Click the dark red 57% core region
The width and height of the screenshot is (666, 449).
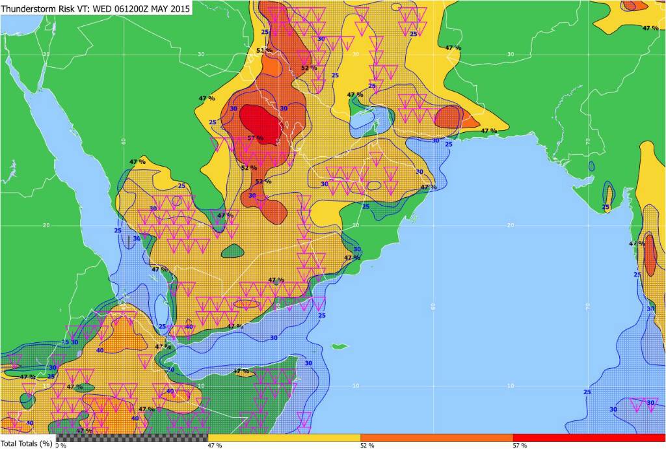[x=258, y=122]
